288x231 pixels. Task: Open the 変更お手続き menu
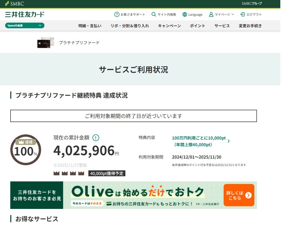click(x=250, y=26)
